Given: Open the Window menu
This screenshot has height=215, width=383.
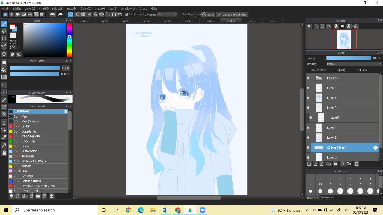Looking at the screenshot, I should coord(129,9).
